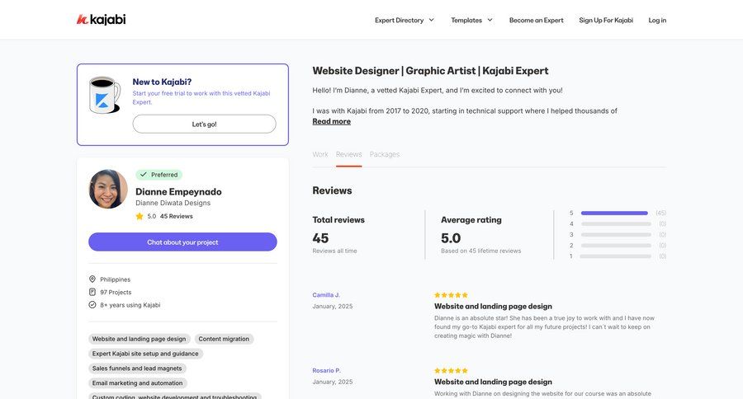Click Log in in the header
Screen dimensions: 743x399
point(657,21)
